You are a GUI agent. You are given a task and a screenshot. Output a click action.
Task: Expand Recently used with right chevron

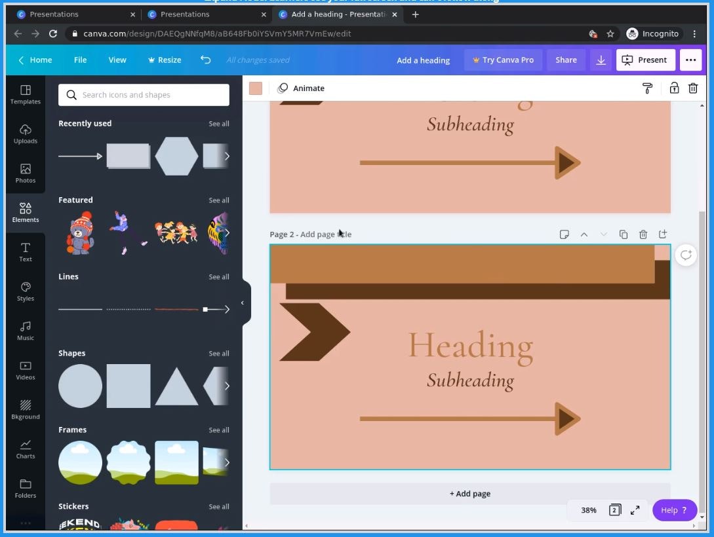(227, 156)
